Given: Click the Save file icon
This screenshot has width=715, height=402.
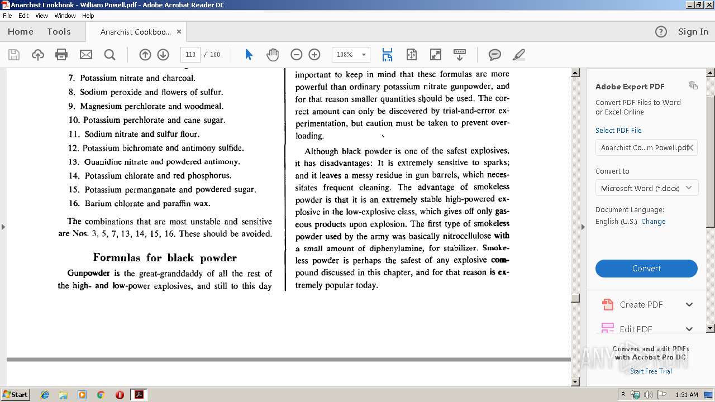Looking at the screenshot, I should click(14, 55).
